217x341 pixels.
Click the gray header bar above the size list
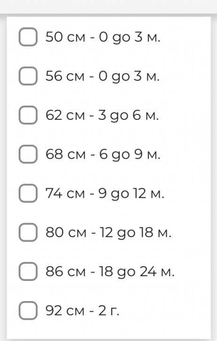(x=108, y=7)
